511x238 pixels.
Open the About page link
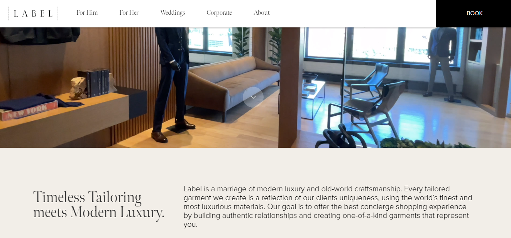(x=262, y=13)
